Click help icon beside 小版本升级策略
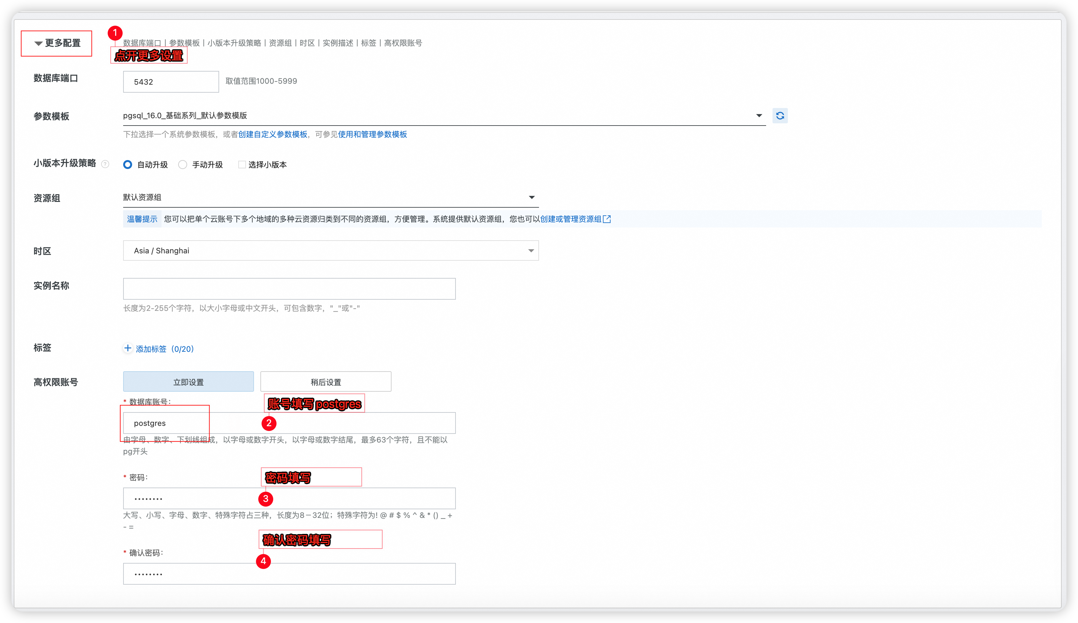 (x=105, y=164)
